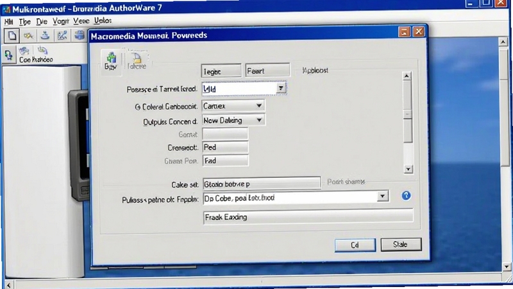Open the 'Hlt' menu
The height and width of the screenshot is (289, 513).
(9, 22)
